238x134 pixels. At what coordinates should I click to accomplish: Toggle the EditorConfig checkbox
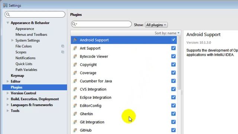[173, 105]
